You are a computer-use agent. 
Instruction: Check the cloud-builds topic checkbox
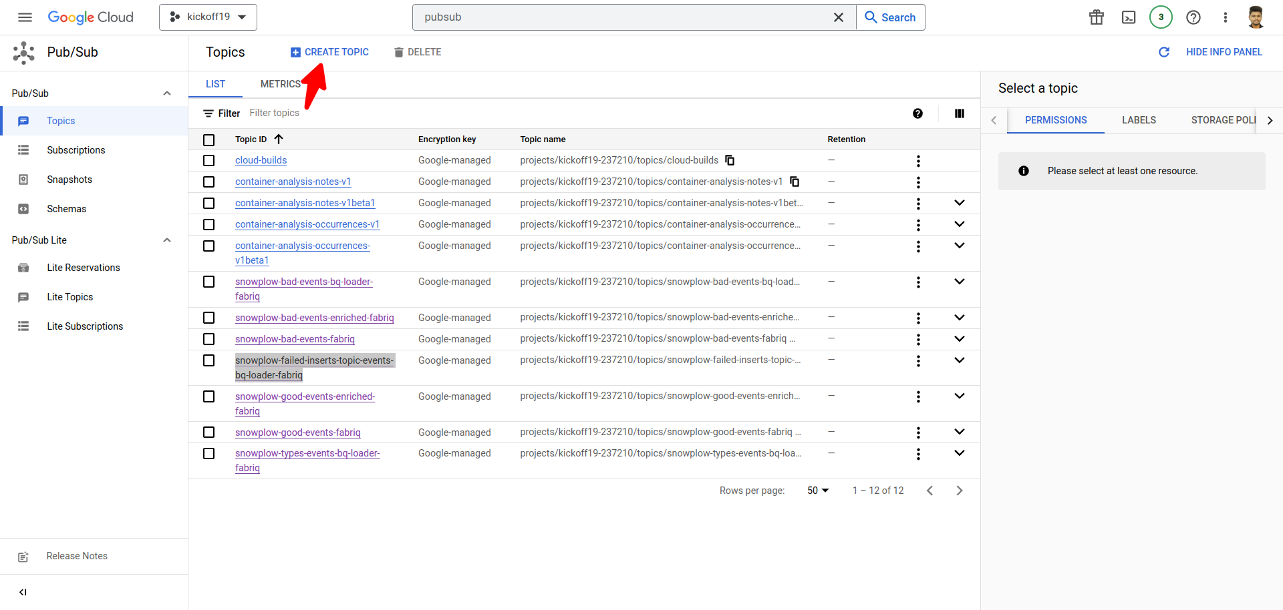click(x=209, y=161)
